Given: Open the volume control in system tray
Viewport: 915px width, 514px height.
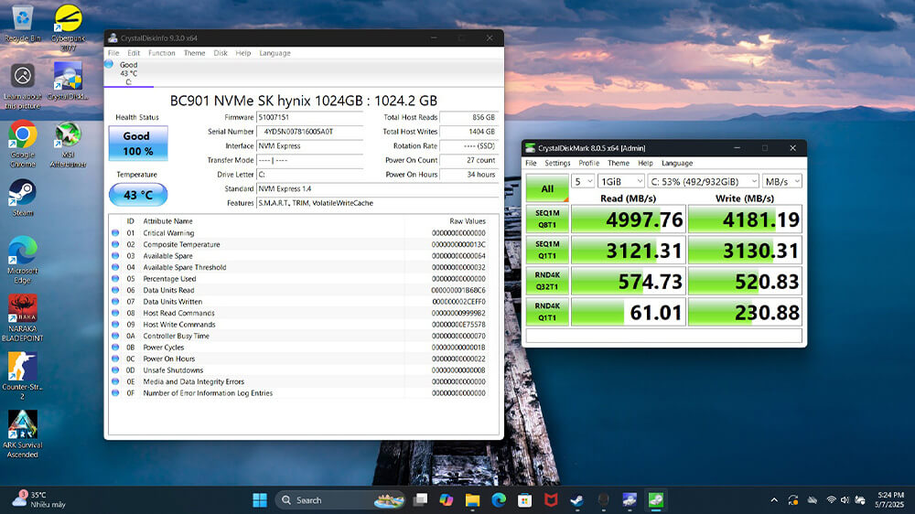Looking at the screenshot, I should tap(845, 500).
